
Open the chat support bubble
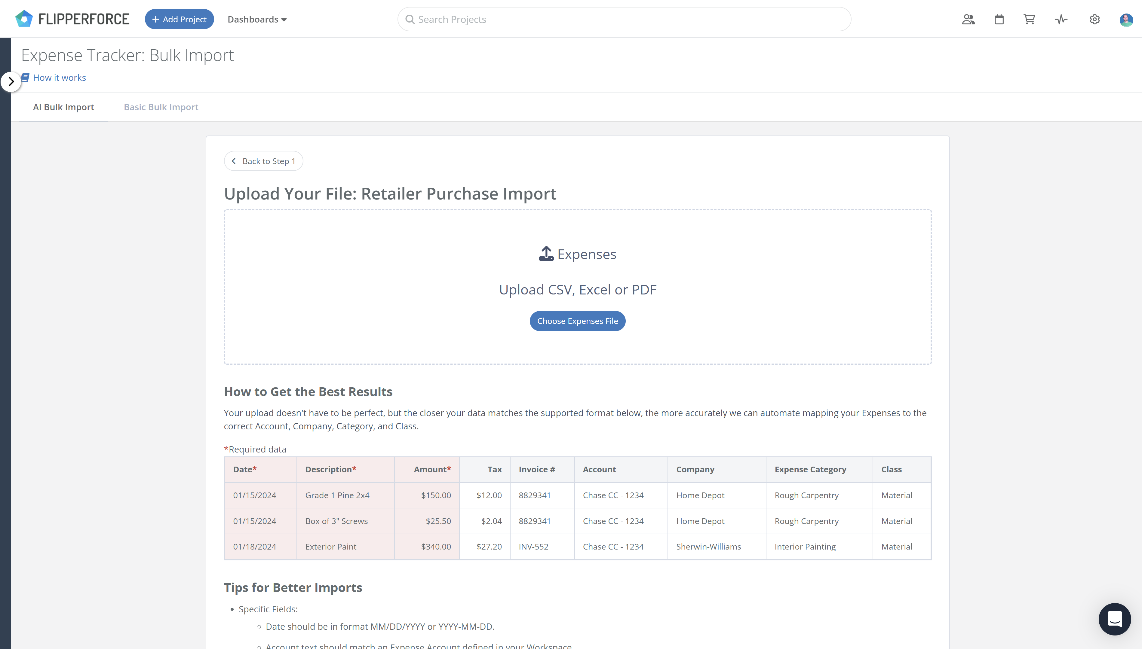1114,619
